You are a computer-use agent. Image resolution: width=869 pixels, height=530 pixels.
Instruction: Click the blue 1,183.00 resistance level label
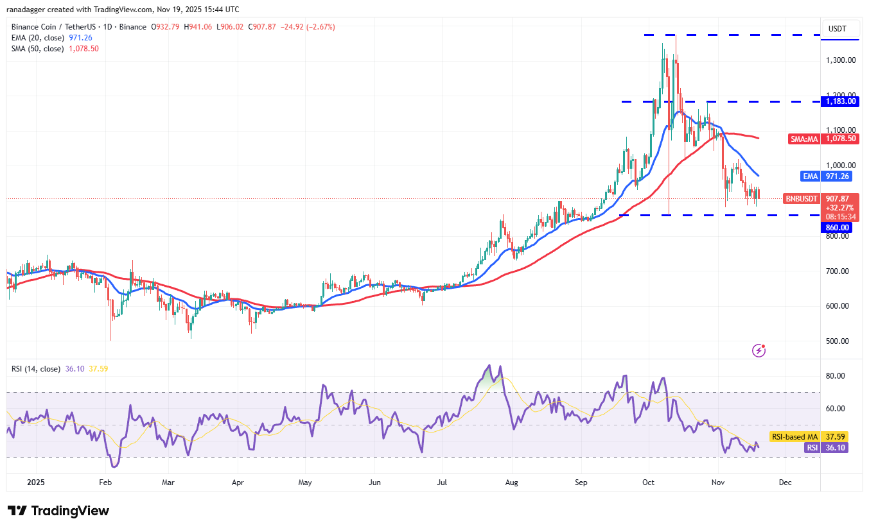[x=841, y=101]
